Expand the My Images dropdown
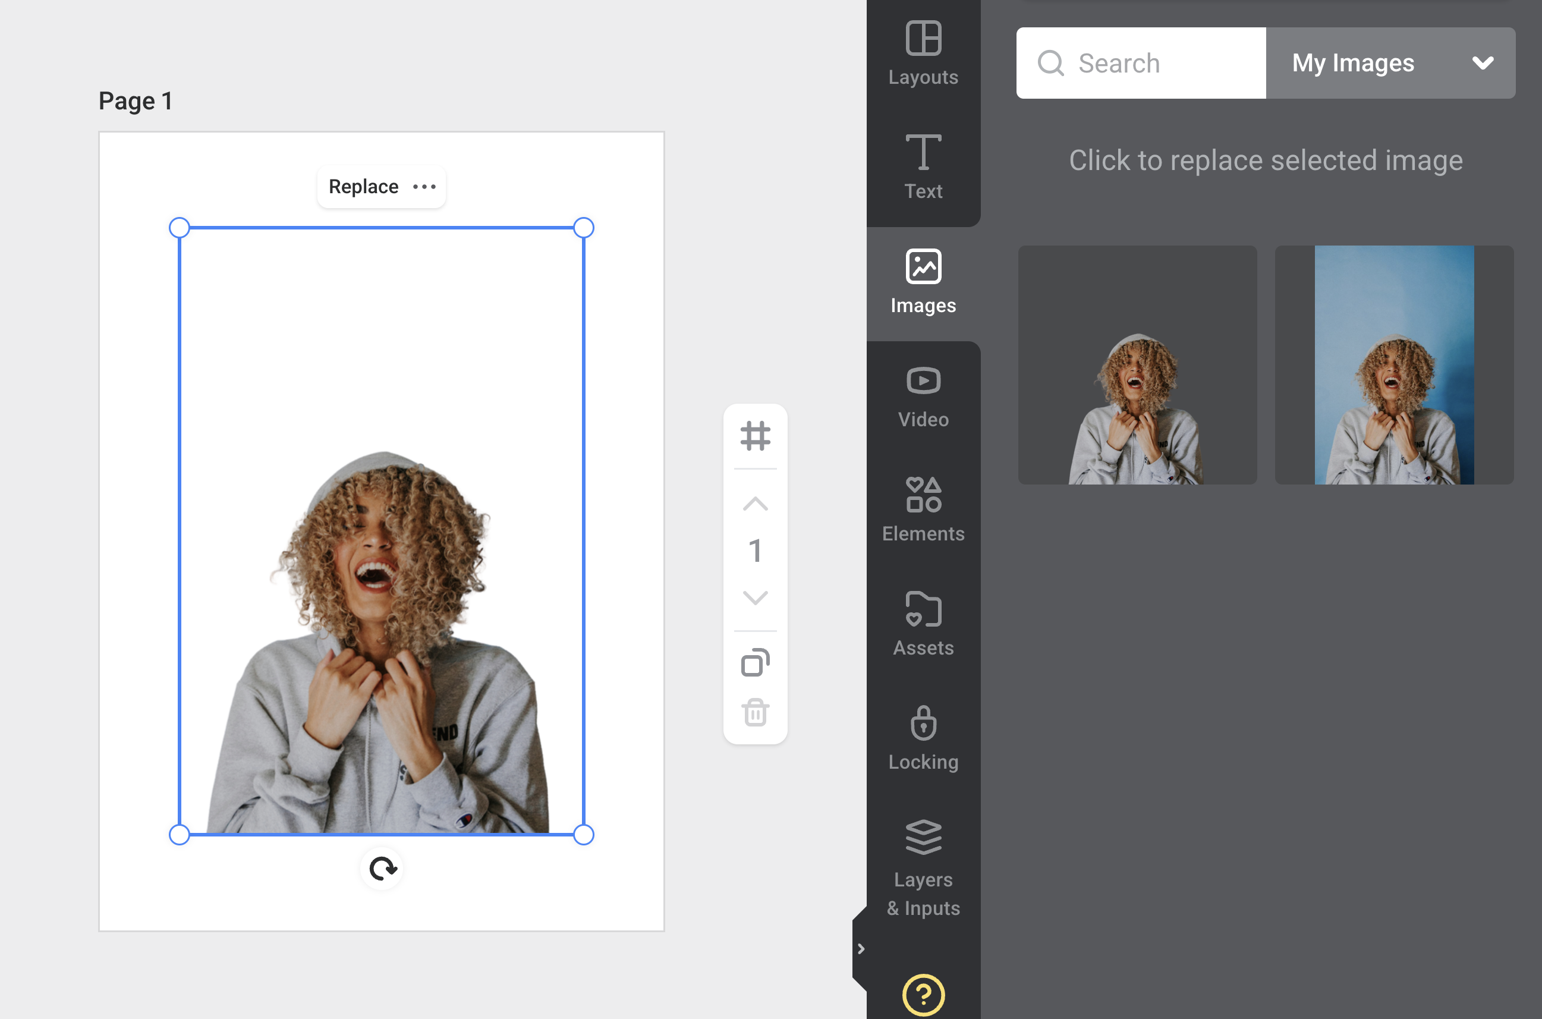Viewport: 1542px width, 1019px height. (1390, 63)
